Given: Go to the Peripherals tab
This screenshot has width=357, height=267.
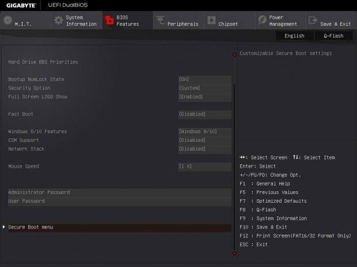Looking at the screenshot, I should coord(178,21).
